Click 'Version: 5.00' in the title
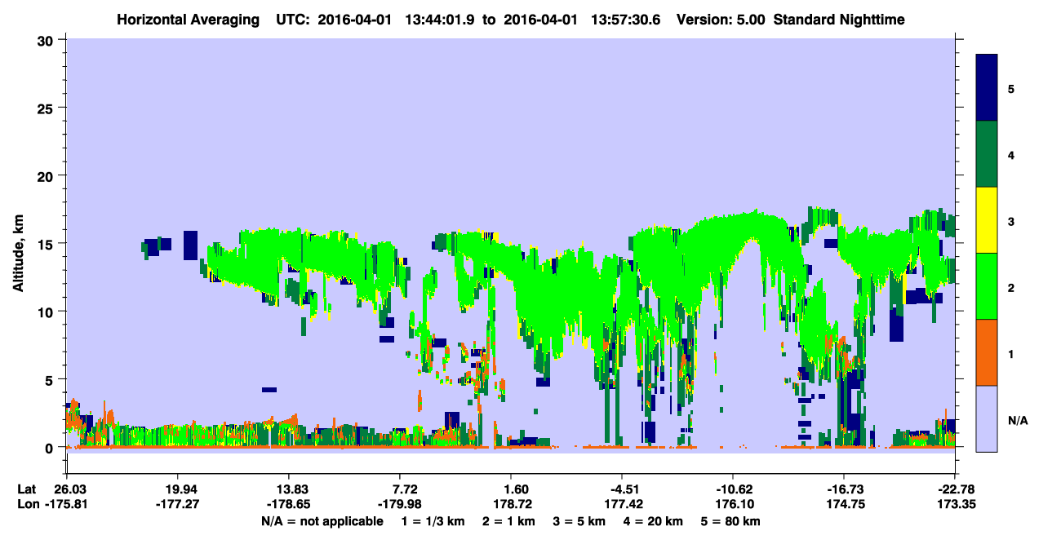 720,19
